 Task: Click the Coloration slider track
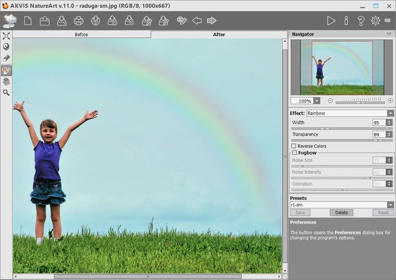[x=342, y=190]
